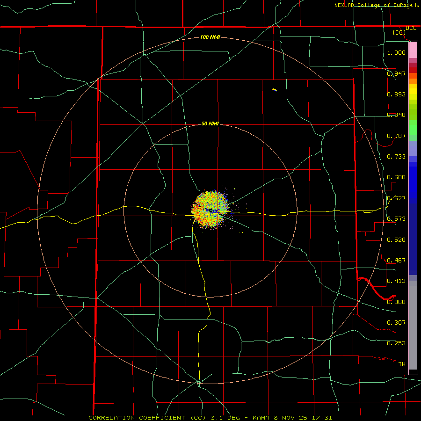The image size is (421, 421).
Task: Click the 50 NMI range ring label
Action: coord(210,123)
